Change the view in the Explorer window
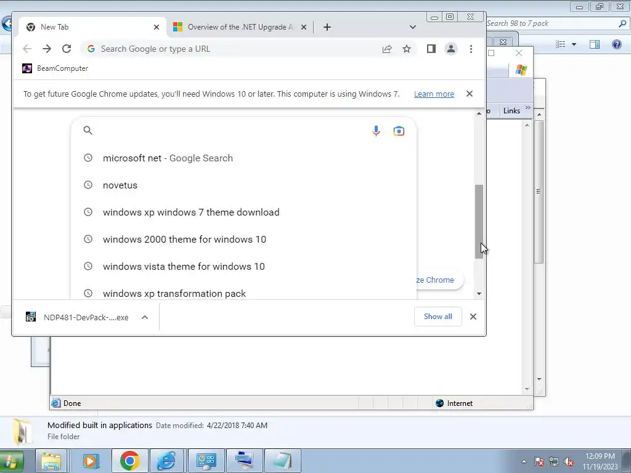Image resolution: width=631 pixels, height=473 pixels. click(561, 44)
